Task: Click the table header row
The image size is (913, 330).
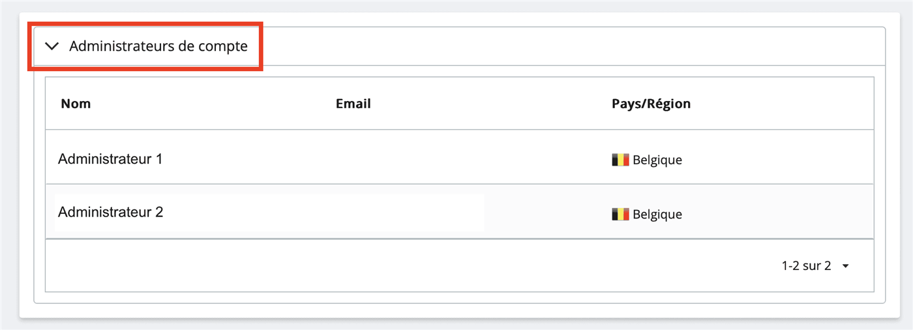Action: [x=459, y=104]
